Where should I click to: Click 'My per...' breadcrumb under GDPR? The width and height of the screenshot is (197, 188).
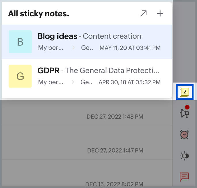(51, 82)
